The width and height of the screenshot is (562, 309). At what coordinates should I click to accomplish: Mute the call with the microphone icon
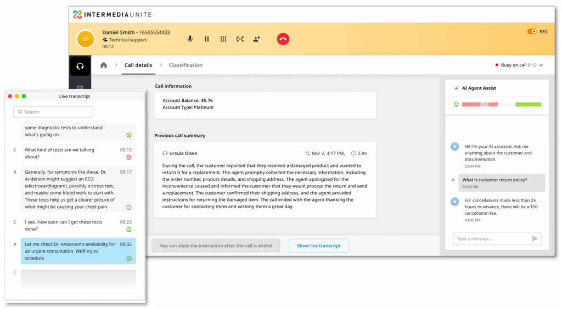tap(190, 39)
